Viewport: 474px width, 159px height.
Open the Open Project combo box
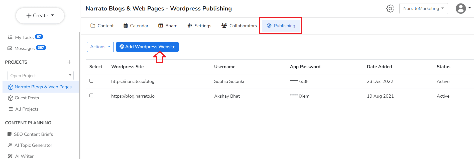[41, 75]
